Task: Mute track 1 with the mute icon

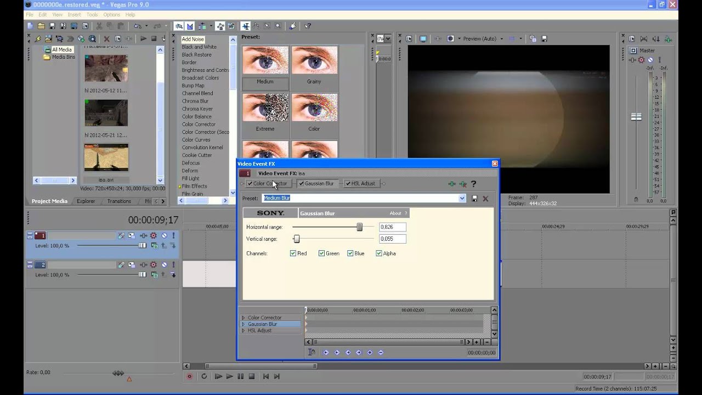Action: 164,235
